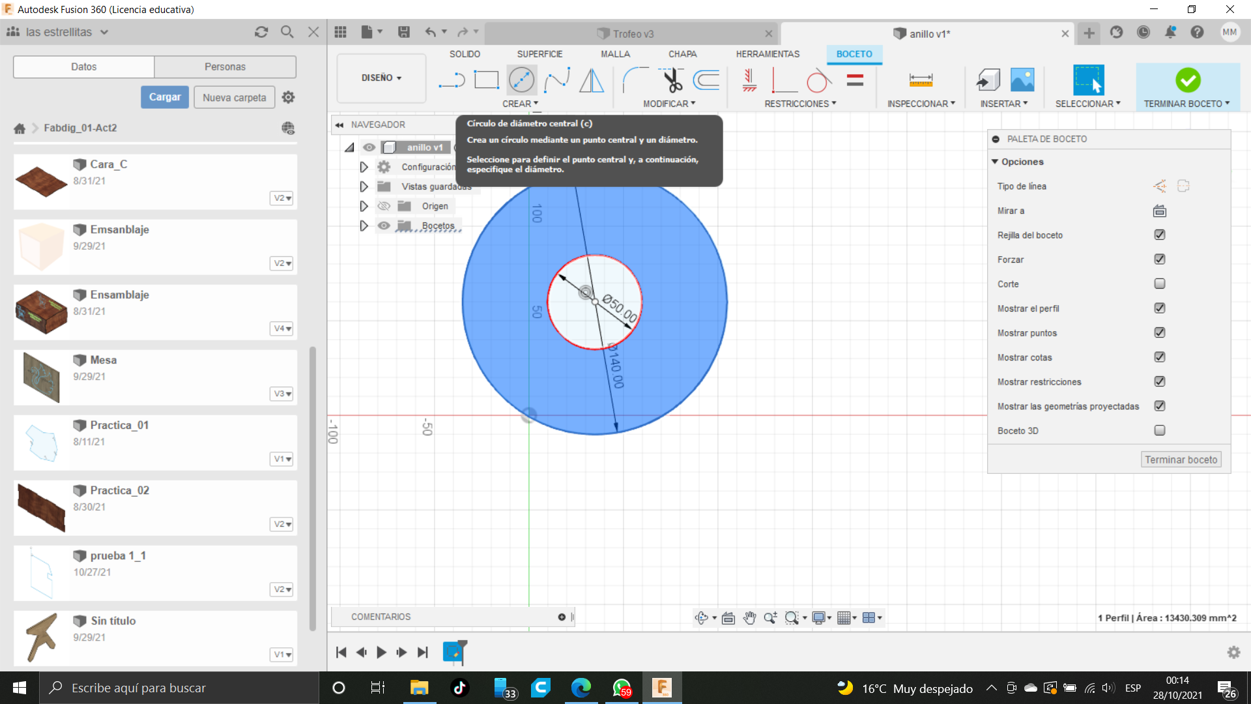Screen dimensions: 1251x704
Task: Switch to the SUPERFICIE tab
Action: tap(539, 54)
